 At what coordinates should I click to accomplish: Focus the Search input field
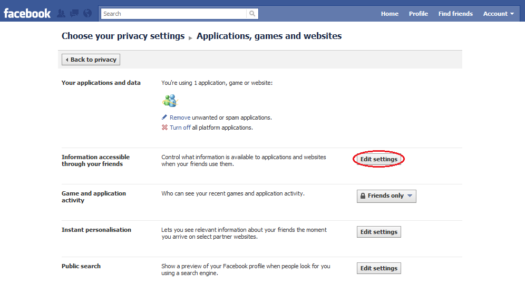coord(174,14)
